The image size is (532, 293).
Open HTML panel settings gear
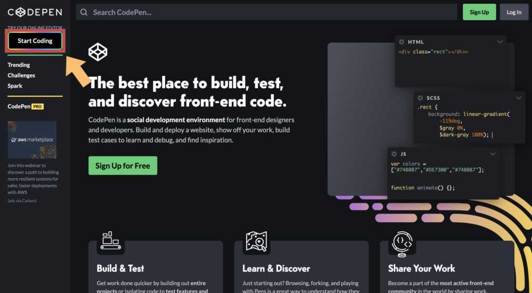(402, 42)
